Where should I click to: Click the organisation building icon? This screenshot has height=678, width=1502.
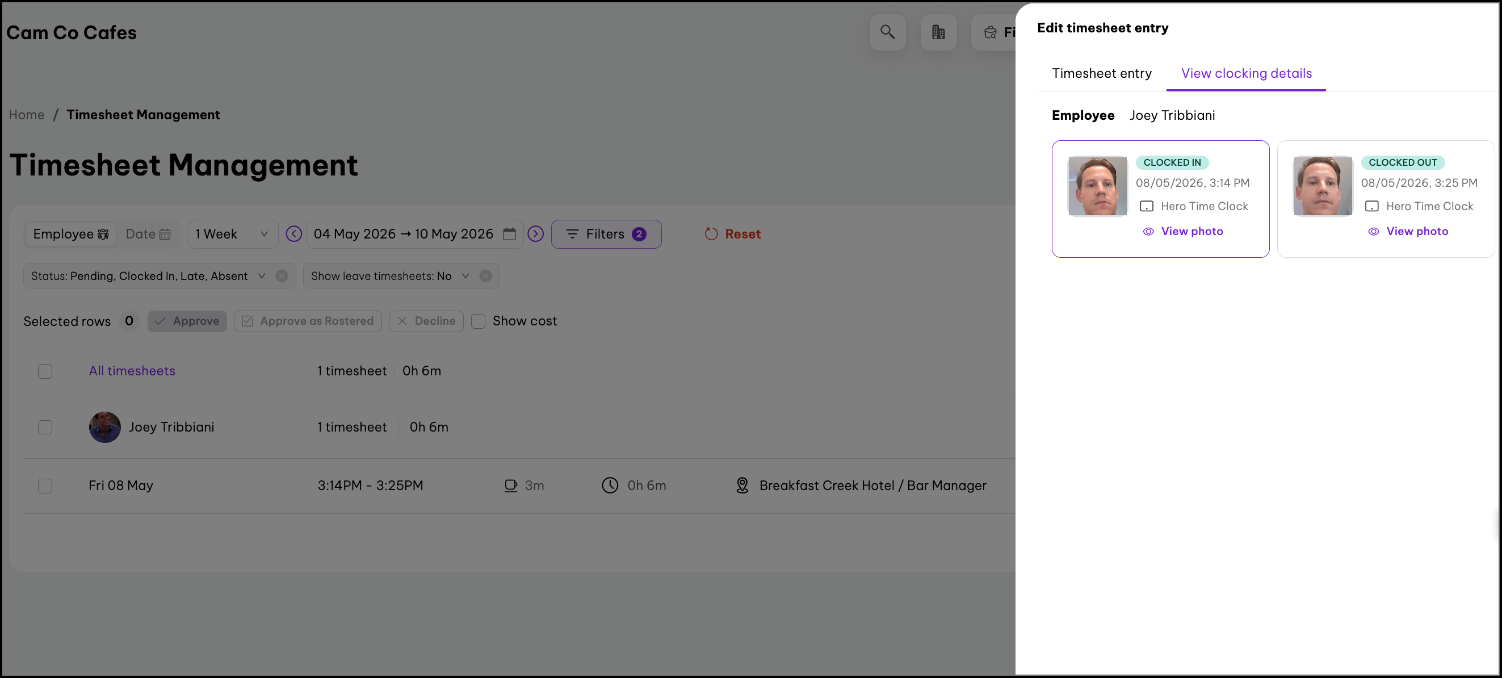(x=938, y=32)
